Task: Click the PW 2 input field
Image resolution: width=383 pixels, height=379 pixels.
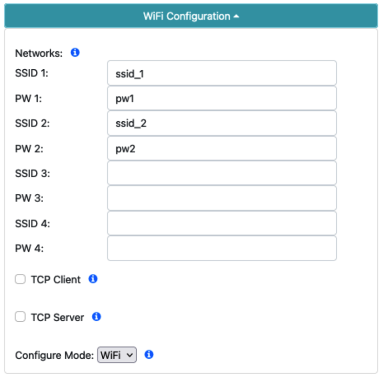Action: 222,148
